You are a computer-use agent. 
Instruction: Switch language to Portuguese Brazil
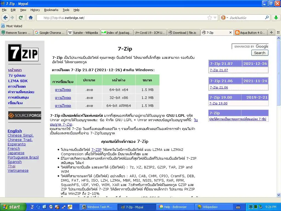pos(23,157)
